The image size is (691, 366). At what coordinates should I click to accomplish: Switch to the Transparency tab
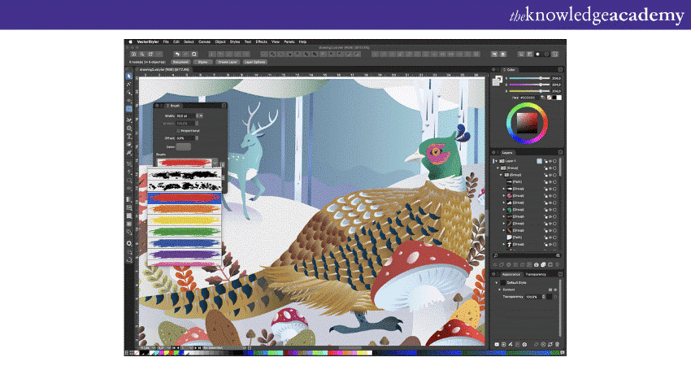point(536,275)
